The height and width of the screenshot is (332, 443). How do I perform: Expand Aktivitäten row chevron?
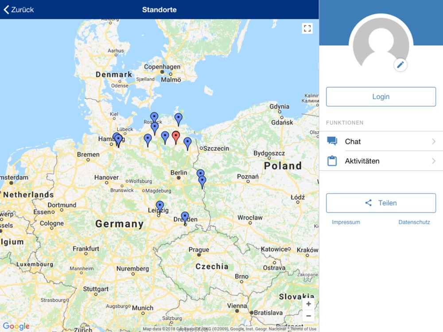tap(434, 161)
